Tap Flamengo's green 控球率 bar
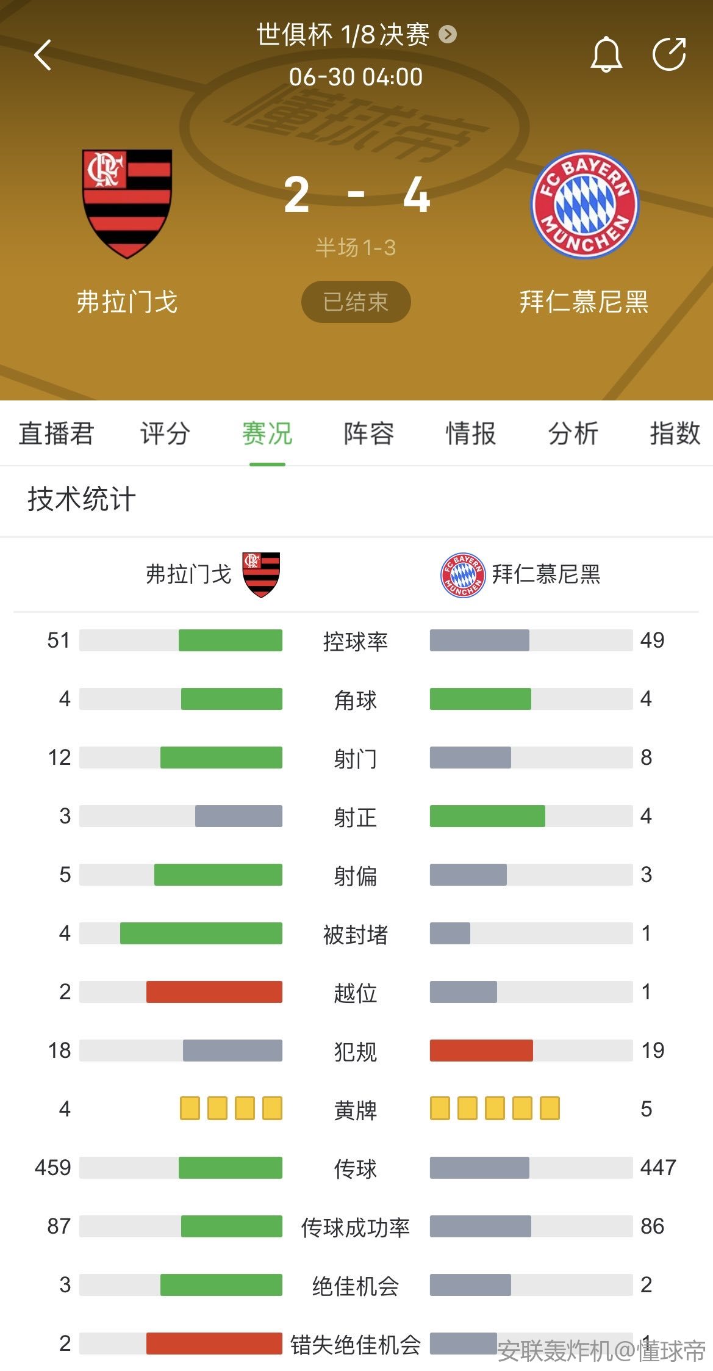The width and height of the screenshot is (713, 1371). click(230, 640)
